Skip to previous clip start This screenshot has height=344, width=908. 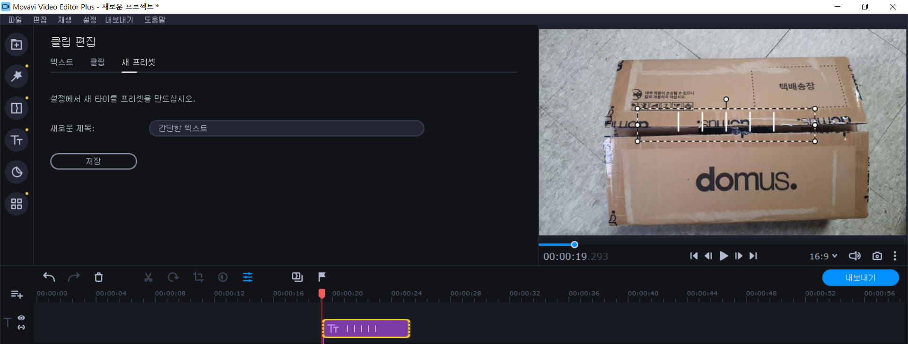694,256
